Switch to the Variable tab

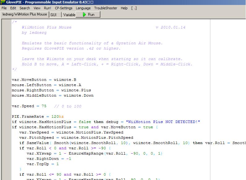pyautogui.click(x=69, y=15)
